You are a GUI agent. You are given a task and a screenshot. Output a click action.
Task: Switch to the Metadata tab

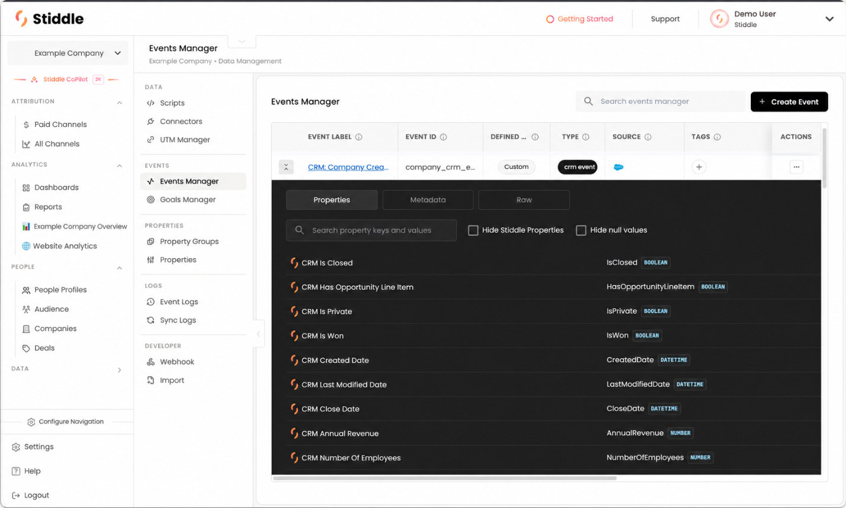click(428, 200)
